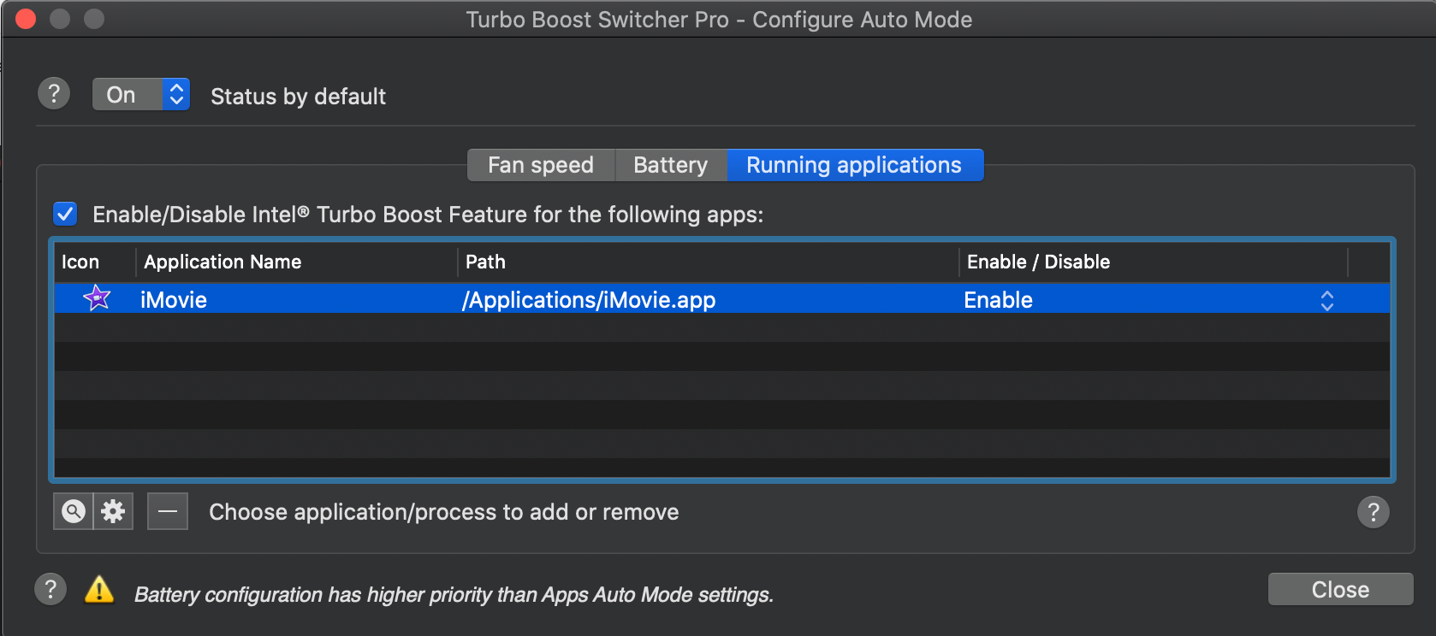1436x636 pixels.
Task: Open the On status dropdown
Action: (x=141, y=94)
